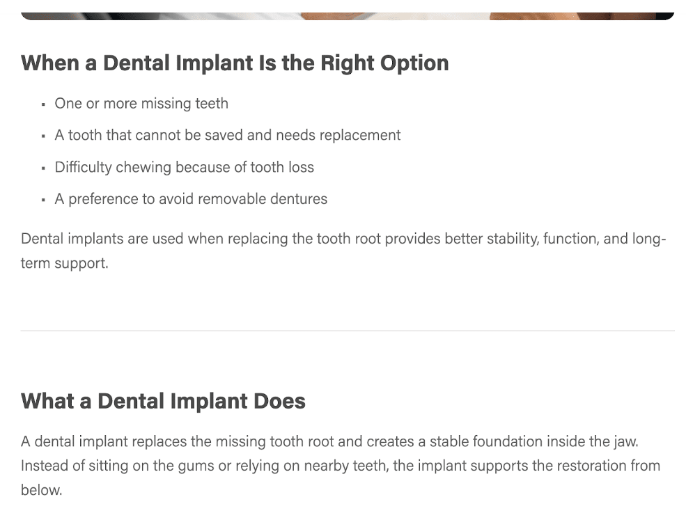This screenshot has width=686, height=520.
Task: Select the "Difficulty chewing because of tooth loss" item
Action: click(x=185, y=167)
